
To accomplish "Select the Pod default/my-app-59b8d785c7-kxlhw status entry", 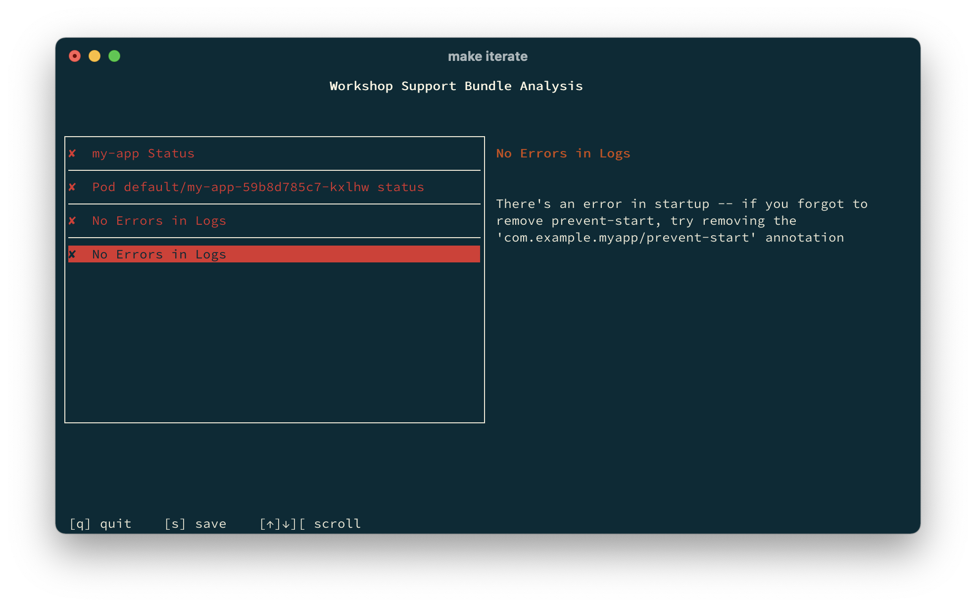I will (258, 187).
